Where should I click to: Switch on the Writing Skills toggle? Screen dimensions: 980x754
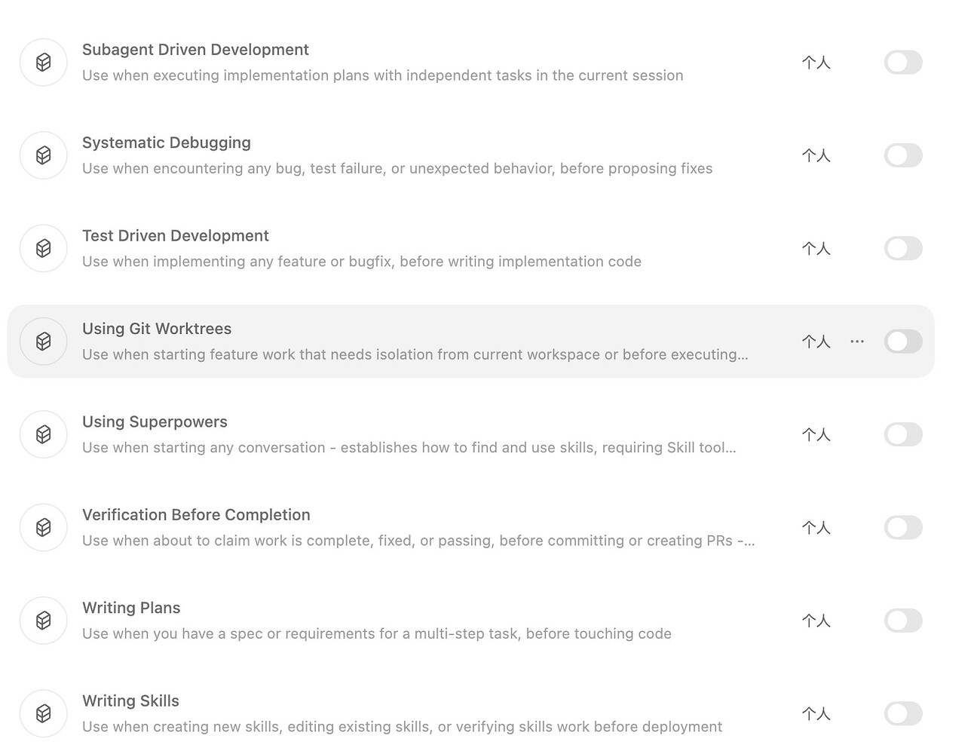pos(903,713)
